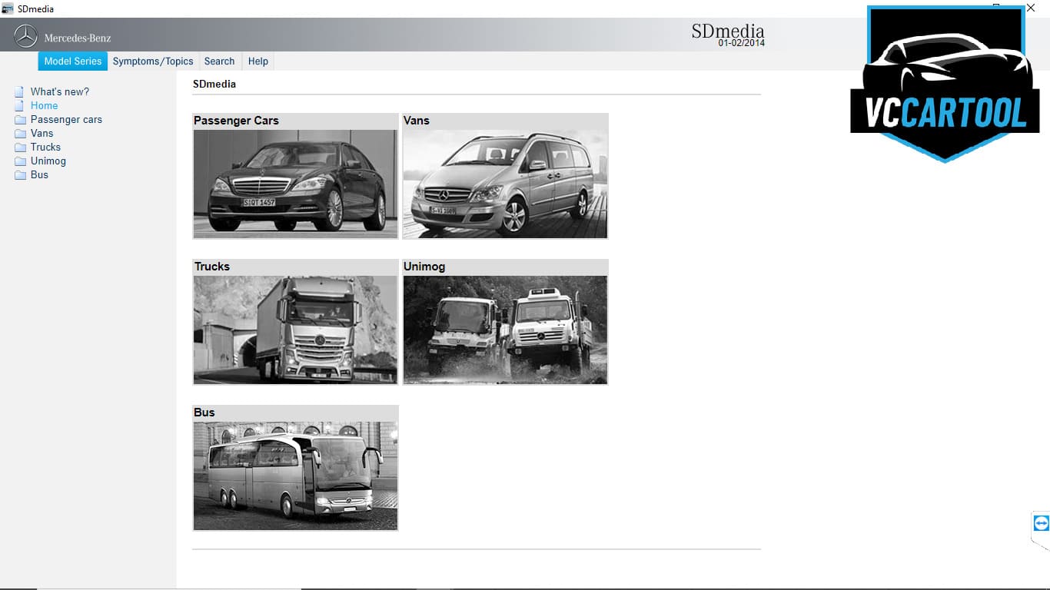Screen dimensions: 1050x590
Task: Open the Search tab
Action: tap(219, 61)
